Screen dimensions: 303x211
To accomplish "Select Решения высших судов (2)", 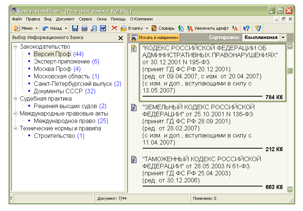I will click(70, 106).
